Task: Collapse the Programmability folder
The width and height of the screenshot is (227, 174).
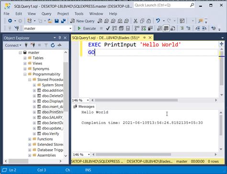Action: pos(25,74)
